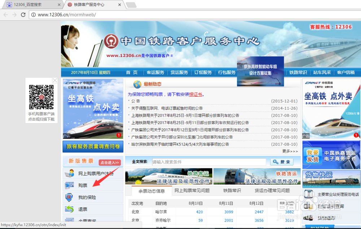Click 420 tickets for 北京 to 哈尔滨
361x229 pixels.
point(199,212)
